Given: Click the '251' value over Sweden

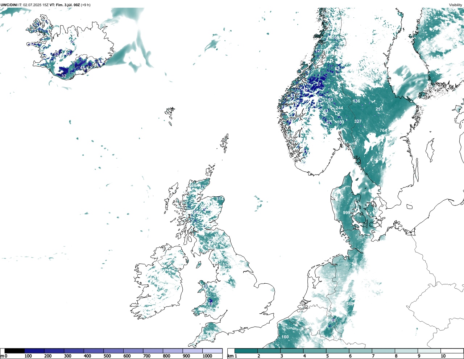Looking at the screenshot, I should point(379,109).
